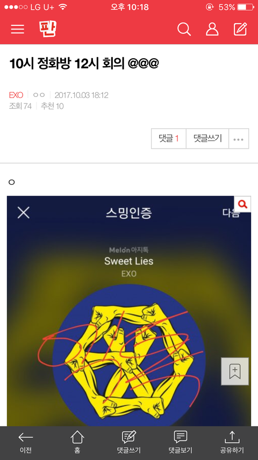The height and width of the screenshot is (460, 258).
Task: Open the user profile icon
Action: [212, 29]
